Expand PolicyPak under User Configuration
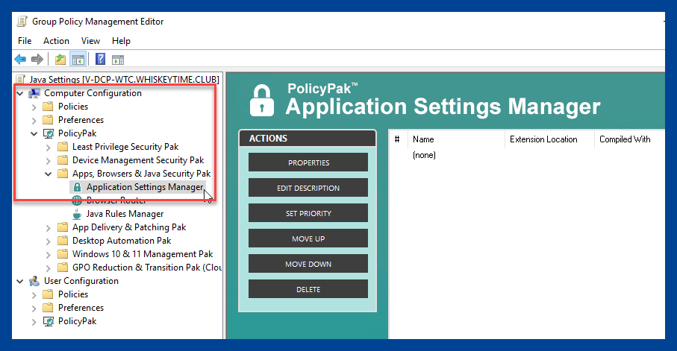 pos(34,322)
